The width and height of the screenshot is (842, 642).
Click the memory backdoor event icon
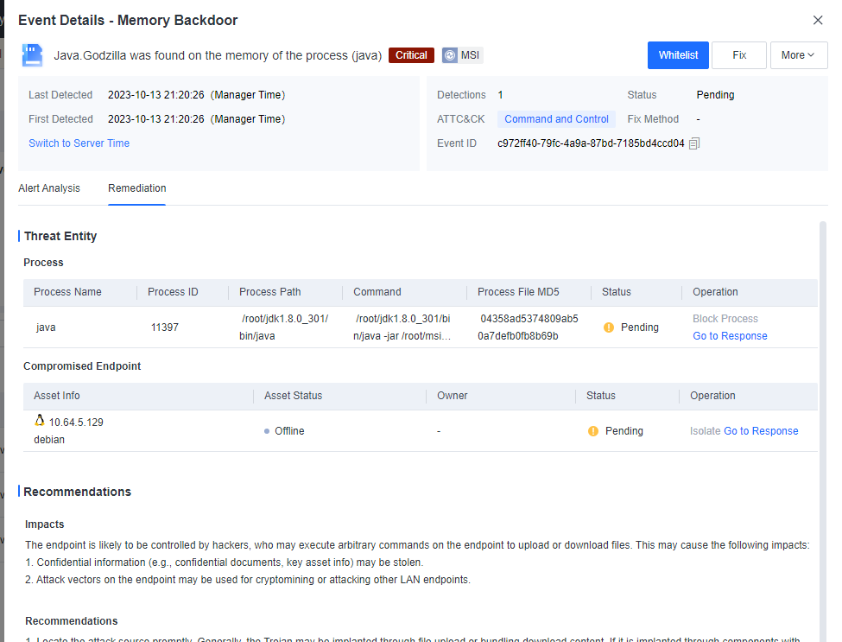click(x=33, y=55)
